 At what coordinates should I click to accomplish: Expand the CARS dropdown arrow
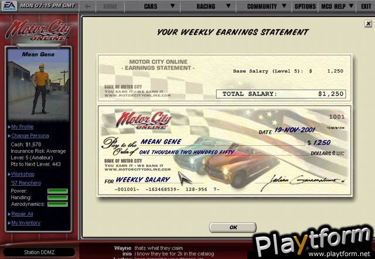click(x=172, y=6)
